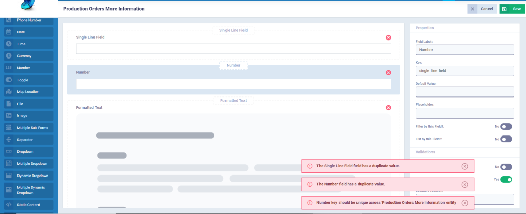Remove the Single Line Field with red X
The height and width of the screenshot is (214, 526).
point(388,37)
